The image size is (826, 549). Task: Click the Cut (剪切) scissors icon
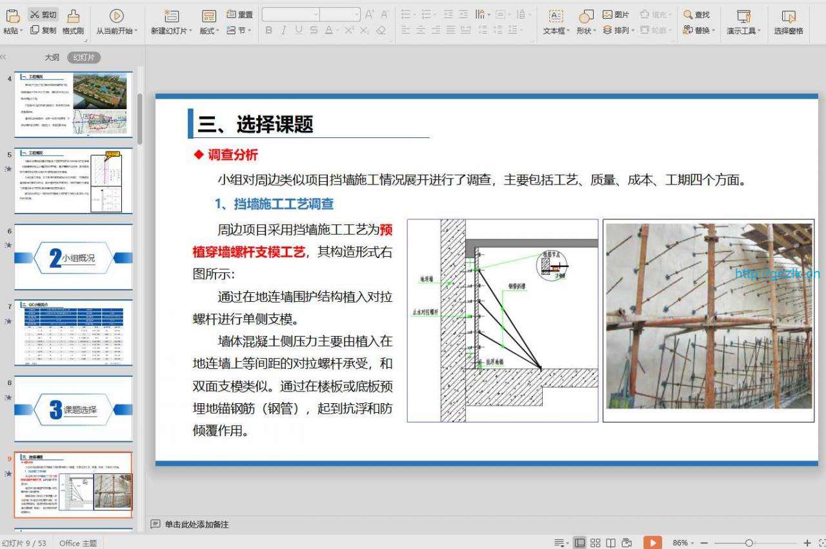coord(35,14)
